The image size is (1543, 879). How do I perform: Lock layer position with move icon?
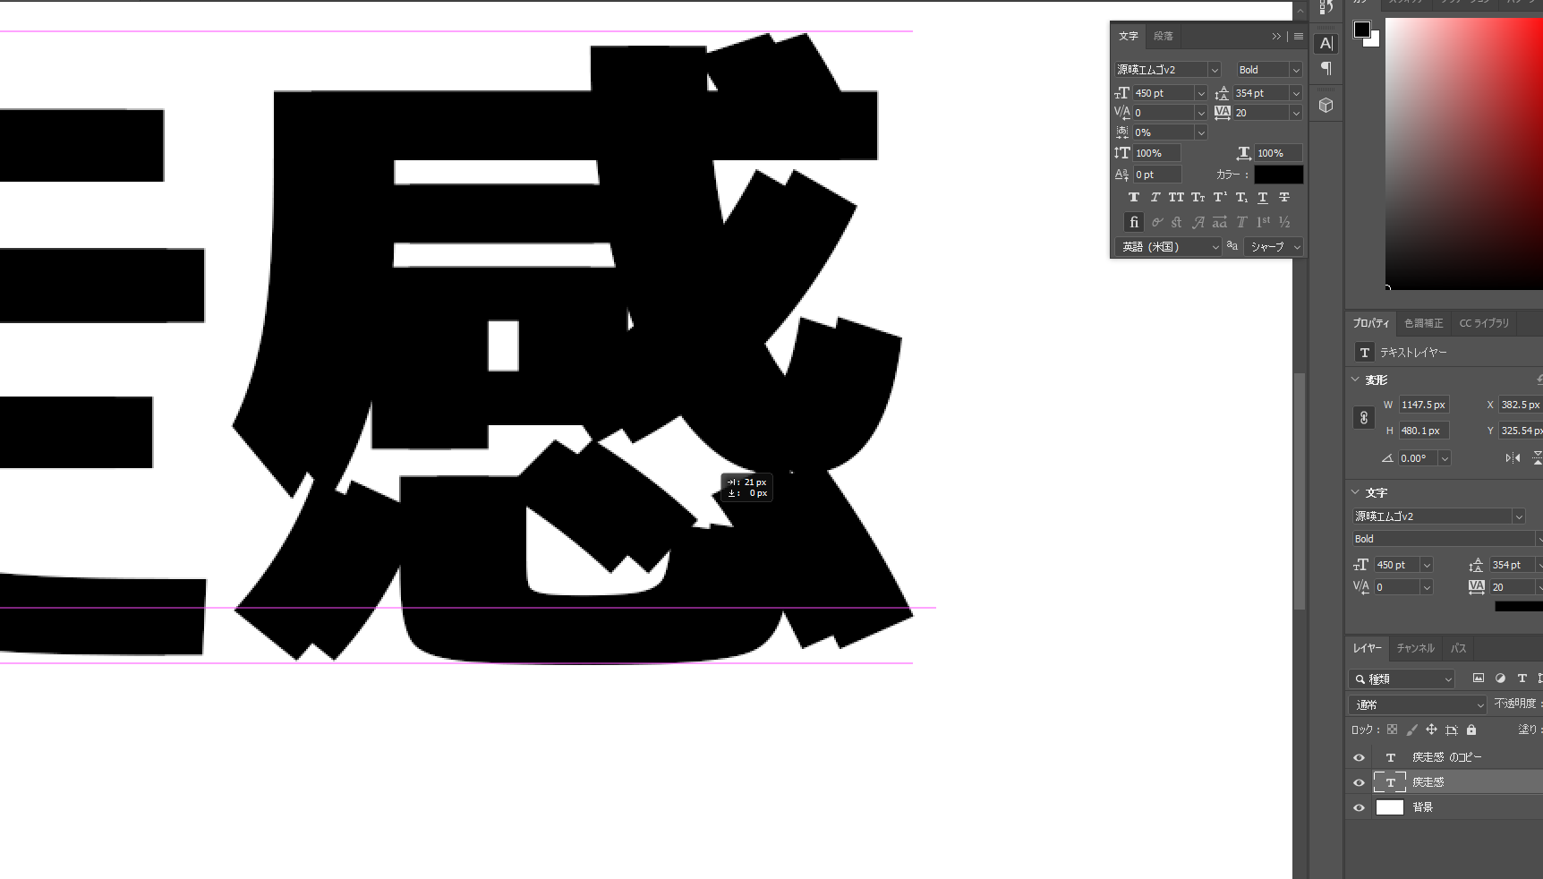coord(1431,730)
